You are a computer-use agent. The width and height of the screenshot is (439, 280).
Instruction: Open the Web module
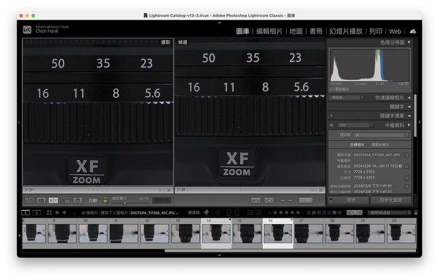coord(395,31)
